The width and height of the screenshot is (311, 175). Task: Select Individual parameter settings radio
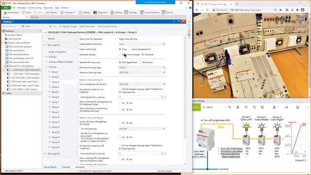(142, 54)
